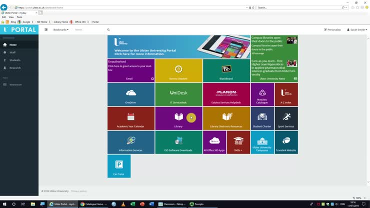This screenshot has height=208, width=370.
Task: Open the OneDrive cloud tile
Action: (131, 94)
